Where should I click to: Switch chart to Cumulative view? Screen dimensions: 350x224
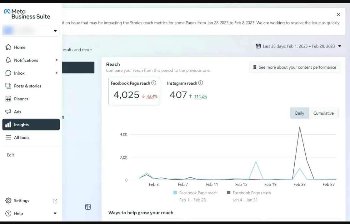[x=323, y=113]
